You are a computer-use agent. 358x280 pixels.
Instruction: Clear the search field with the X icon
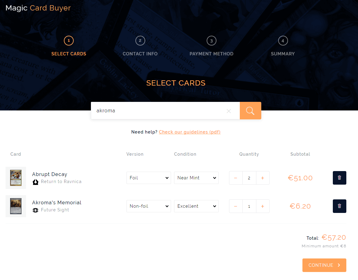coord(228,111)
